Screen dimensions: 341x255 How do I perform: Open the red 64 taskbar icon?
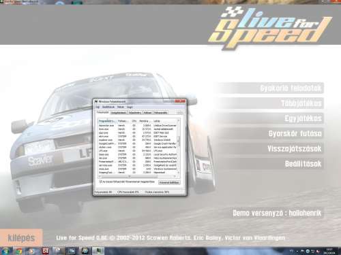[45, 251]
